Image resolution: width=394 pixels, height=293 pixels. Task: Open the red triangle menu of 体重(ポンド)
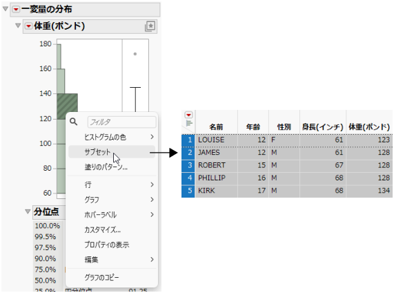pyautogui.click(x=29, y=26)
